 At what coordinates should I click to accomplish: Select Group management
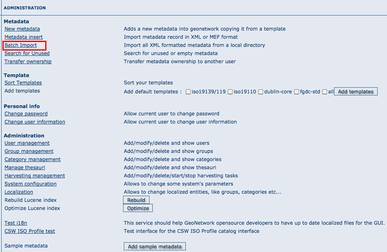29,151
